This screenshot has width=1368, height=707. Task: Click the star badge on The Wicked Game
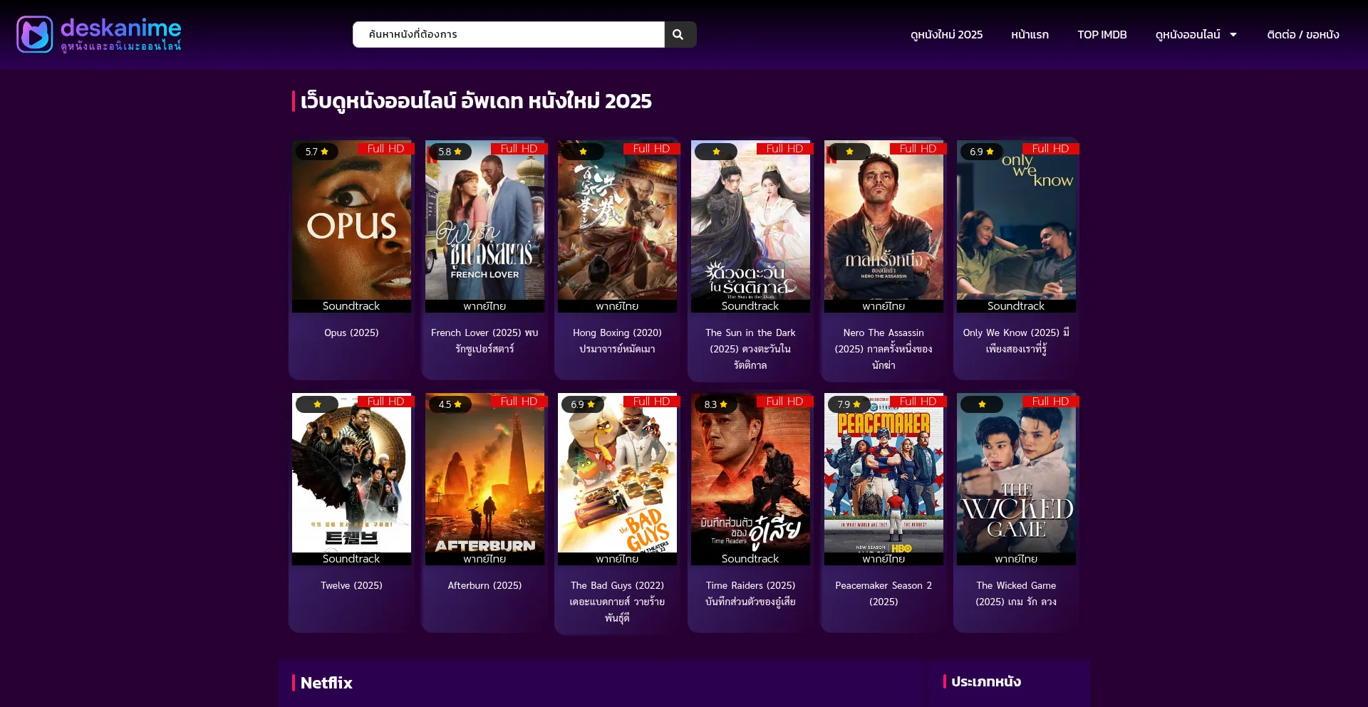pos(981,404)
